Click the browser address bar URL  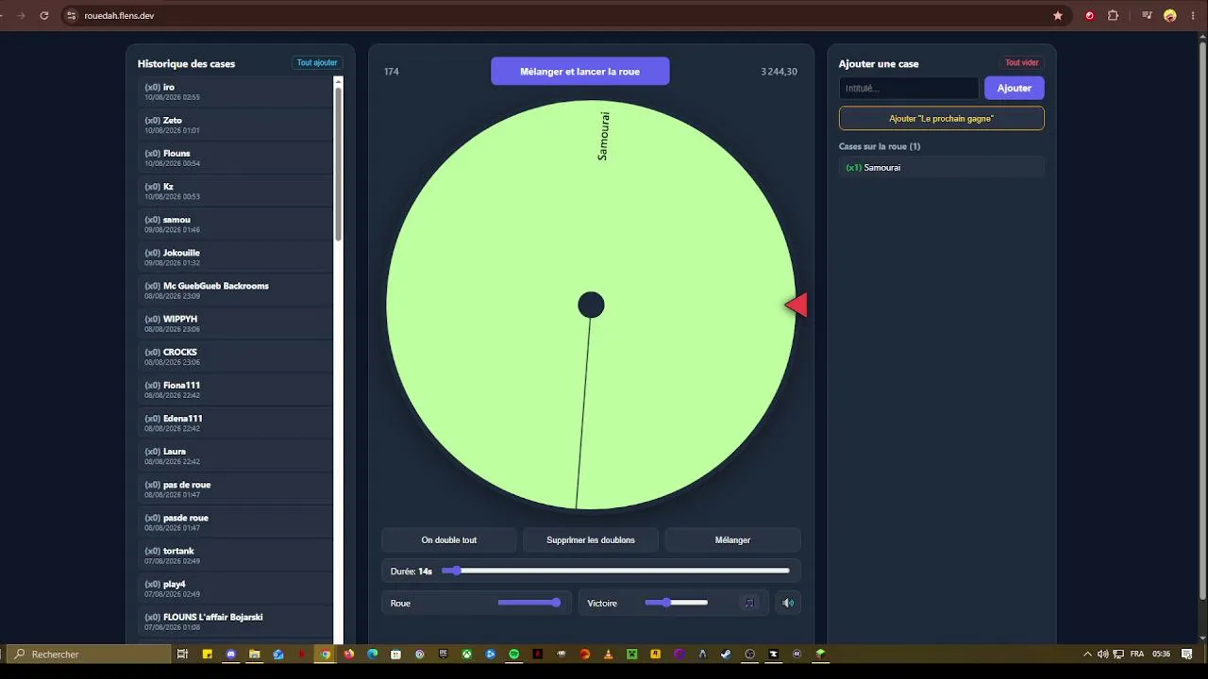pyautogui.click(x=120, y=16)
